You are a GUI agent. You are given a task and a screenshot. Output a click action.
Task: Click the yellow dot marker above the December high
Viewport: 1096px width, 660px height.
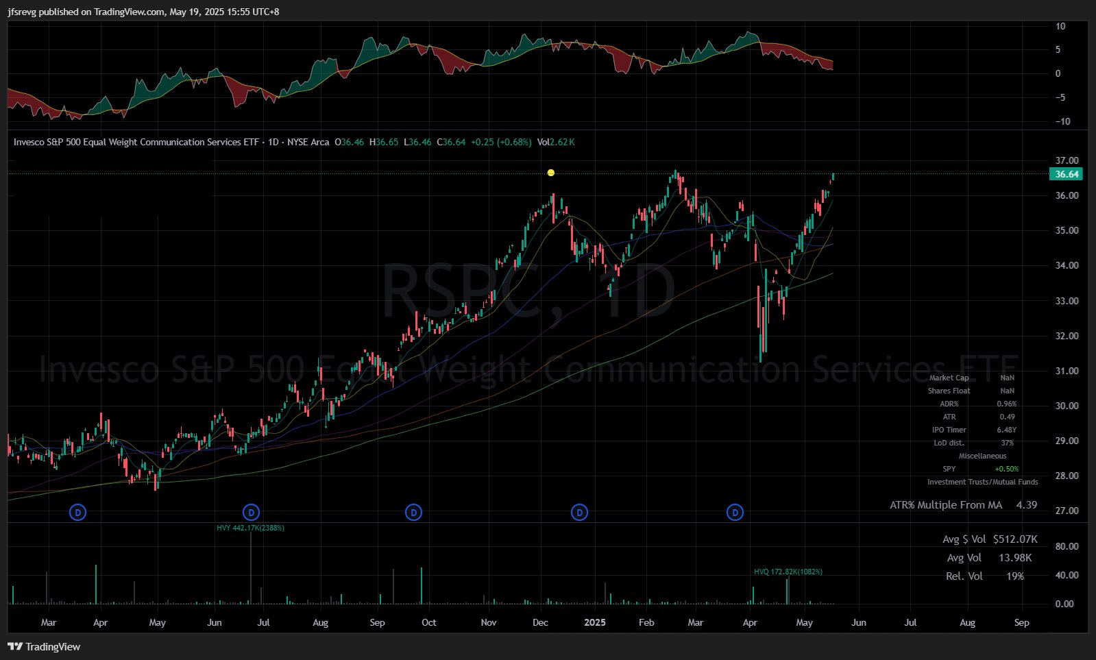tap(551, 173)
